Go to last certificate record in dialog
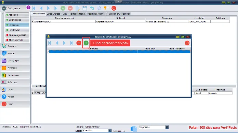This screenshot has height=133, width=238. pos(71,43)
